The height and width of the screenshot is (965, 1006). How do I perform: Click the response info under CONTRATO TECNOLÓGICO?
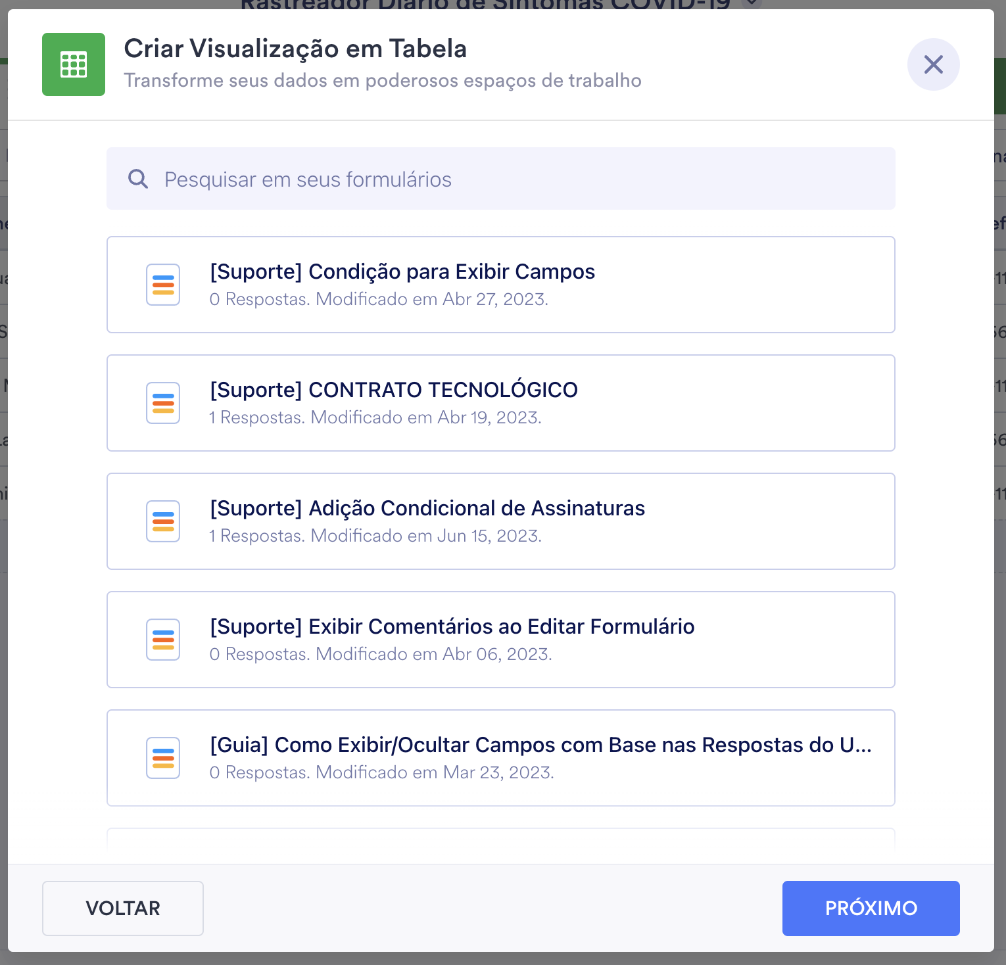click(x=375, y=417)
